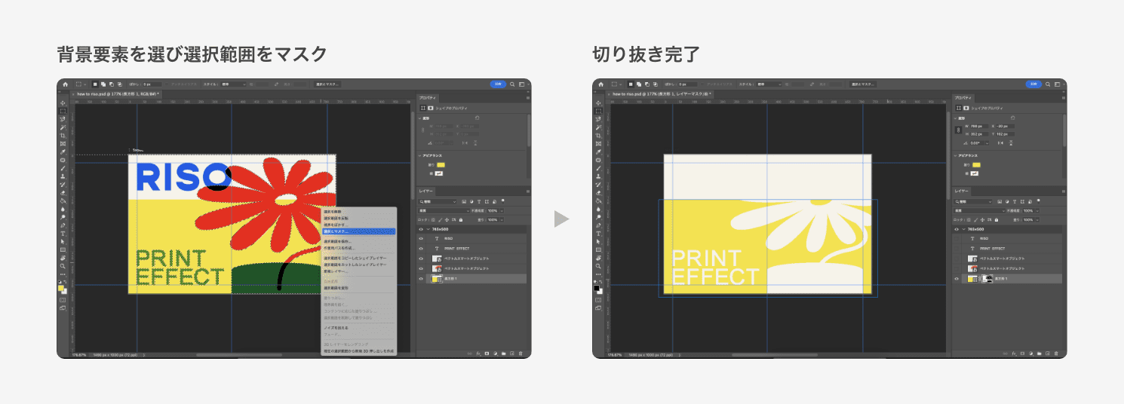Toggle eye of upper smart object layer, left window
1124x404 pixels.
pos(421,258)
